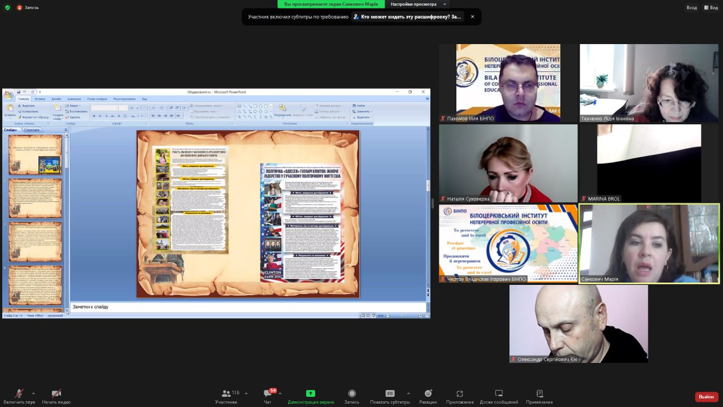Select the first slide thumbnail
The height and width of the screenshot is (407, 723).
point(35,154)
